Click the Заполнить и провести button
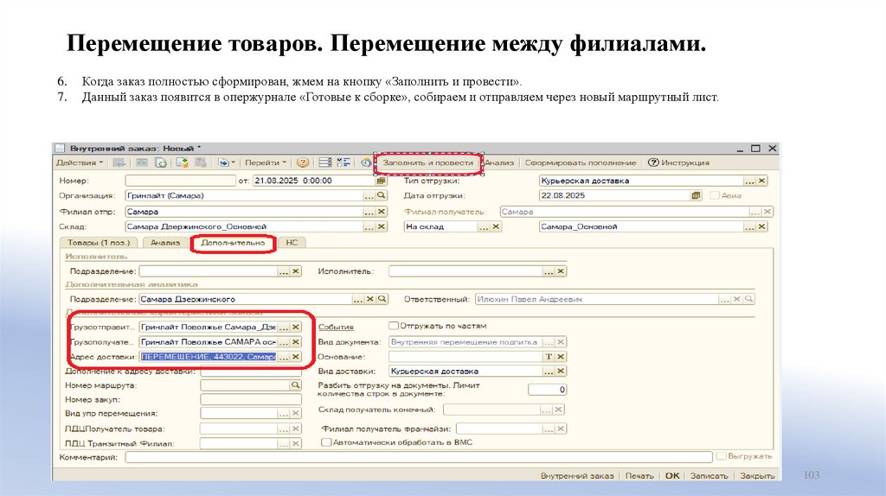Screen dimensions: 886x496 click(x=427, y=162)
